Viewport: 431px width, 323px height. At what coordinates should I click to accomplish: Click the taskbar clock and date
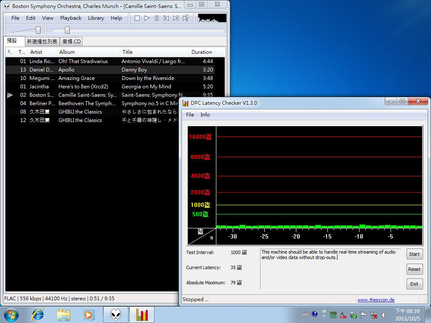[407, 315]
